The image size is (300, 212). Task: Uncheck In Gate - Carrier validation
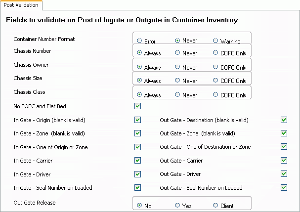pos(137,161)
